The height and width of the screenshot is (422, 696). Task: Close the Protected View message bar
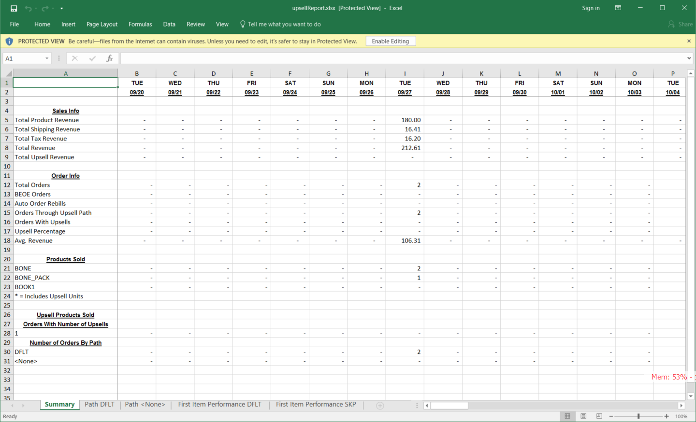tap(689, 41)
